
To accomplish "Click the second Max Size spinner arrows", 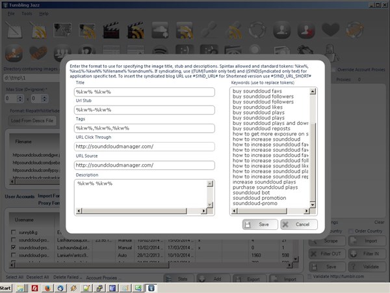I will click(x=44, y=98).
